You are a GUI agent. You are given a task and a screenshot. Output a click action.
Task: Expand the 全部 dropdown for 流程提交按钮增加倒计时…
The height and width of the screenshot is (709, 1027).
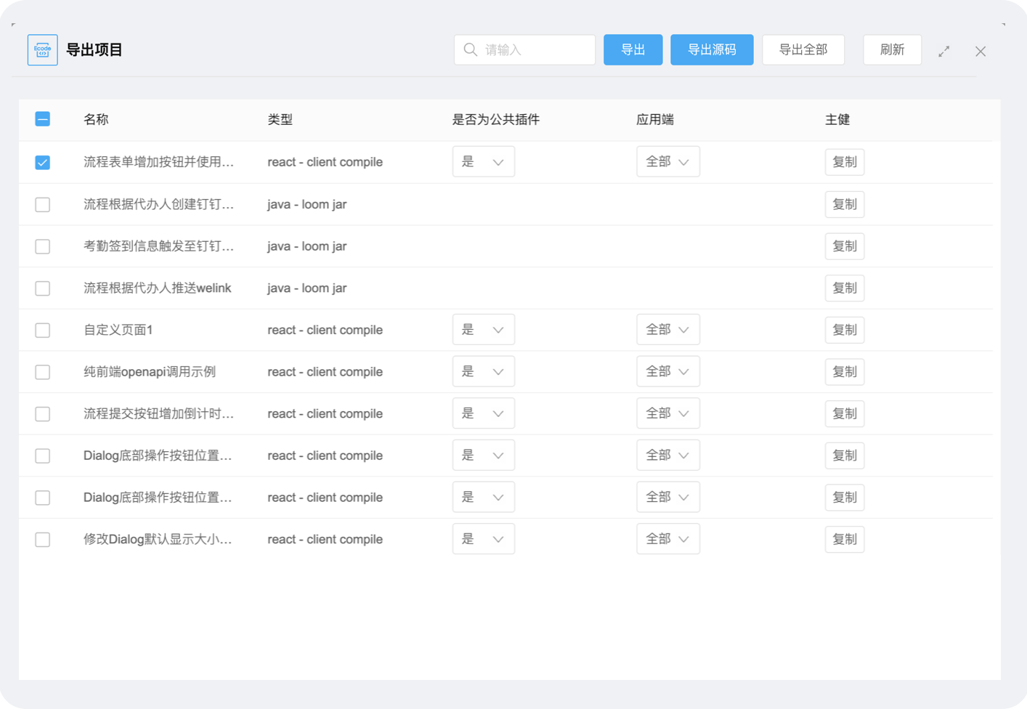[668, 413]
